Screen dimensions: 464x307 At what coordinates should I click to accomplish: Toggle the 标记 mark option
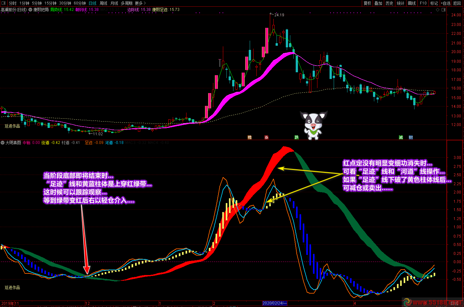[434, 3]
